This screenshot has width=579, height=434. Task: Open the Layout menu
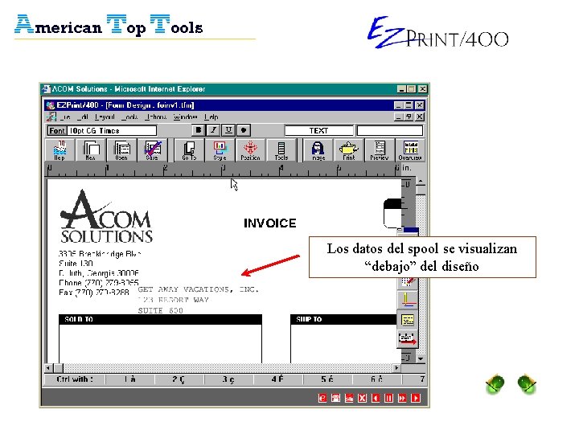(105, 117)
